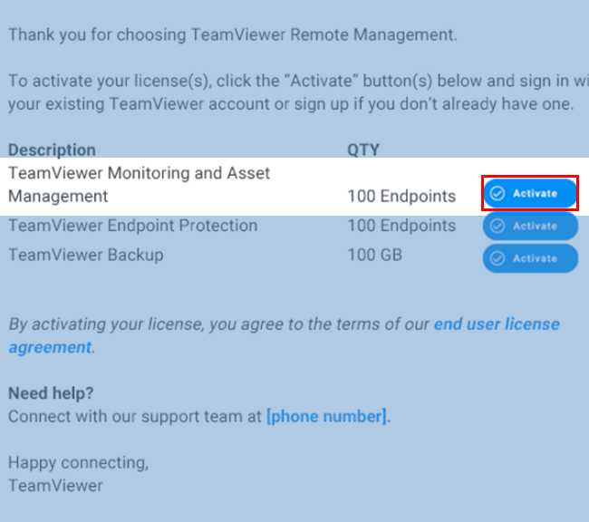
Task: Click the 'QTY' column header
Action: (x=363, y=150)
